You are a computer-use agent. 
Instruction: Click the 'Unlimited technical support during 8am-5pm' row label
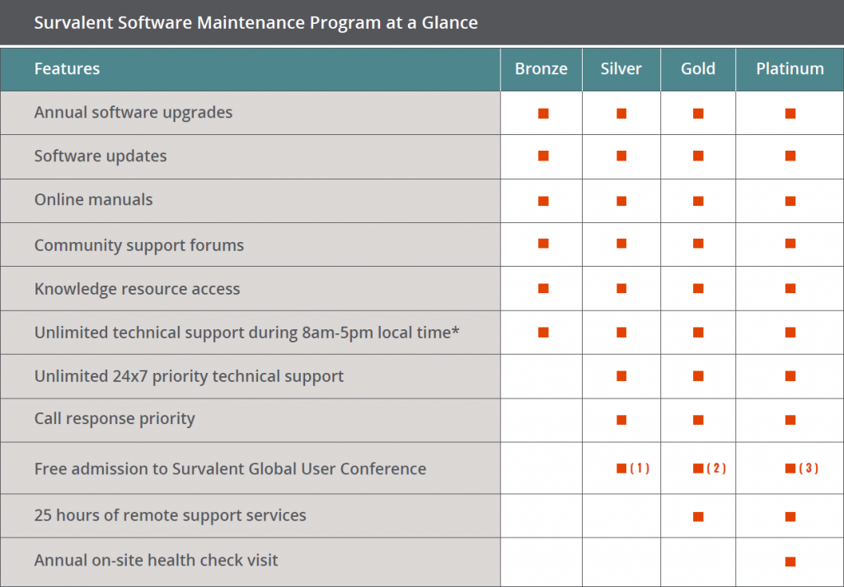coord(246,333)
